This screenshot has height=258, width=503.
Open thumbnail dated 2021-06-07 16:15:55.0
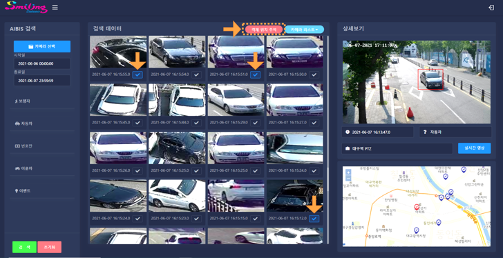118,52
